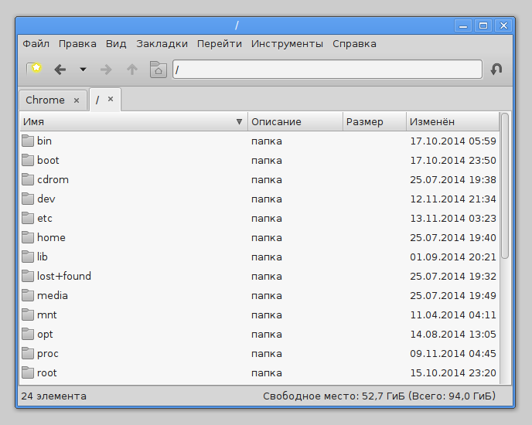Select the etc folder icon

click(x=28, y=218)
